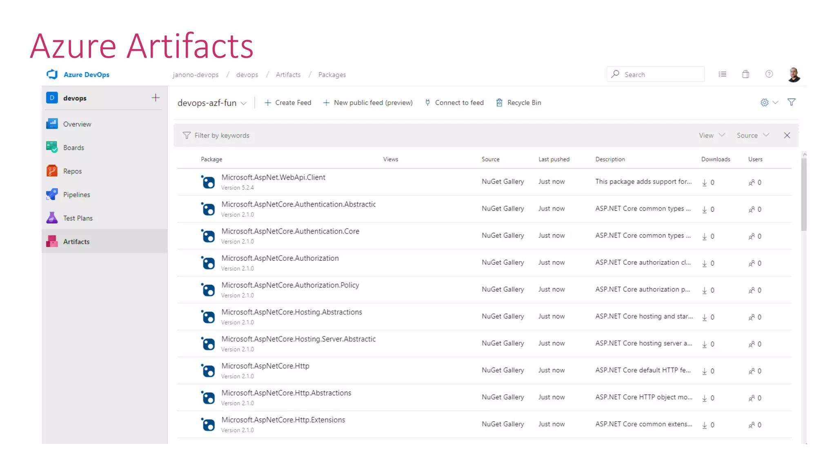Click the Create Feed button
836x470 pixels.
pos(288,103)
